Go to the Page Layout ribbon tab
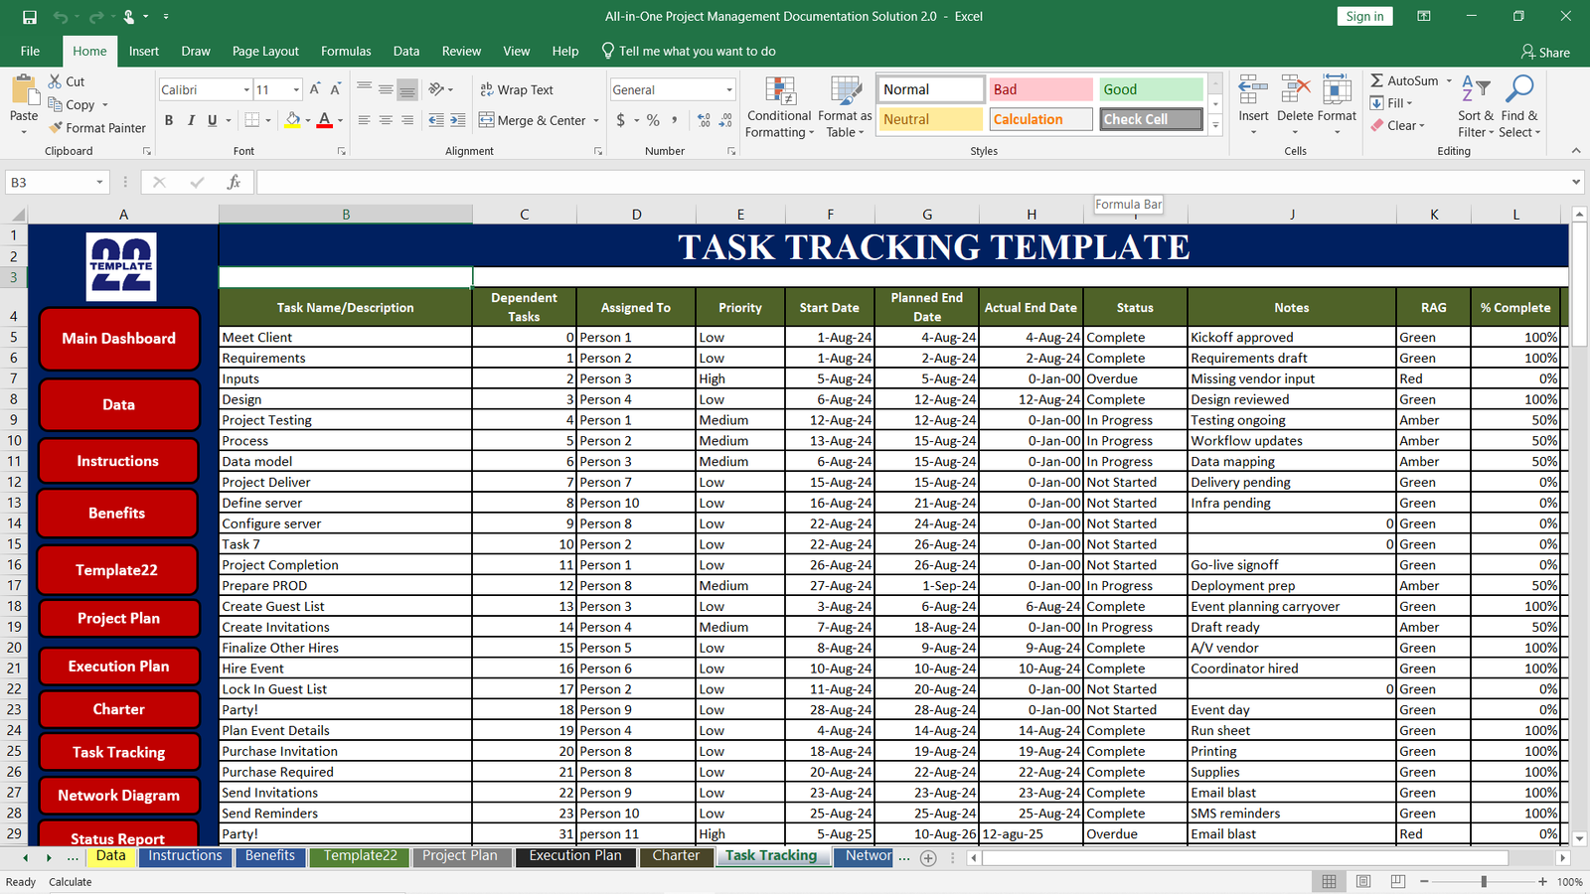This screenshot has height=894, width=1590. [x=265, y=51]
